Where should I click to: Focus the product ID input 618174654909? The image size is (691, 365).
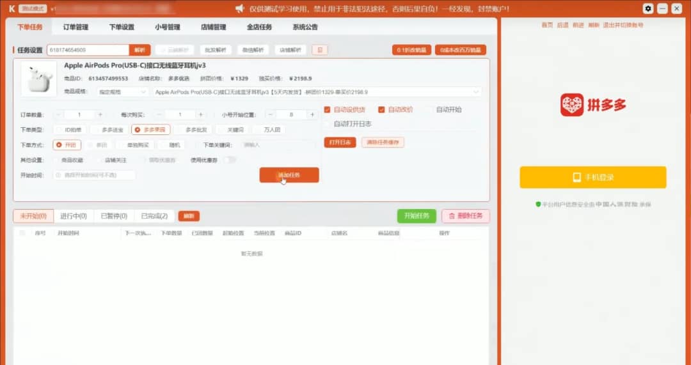88,50
